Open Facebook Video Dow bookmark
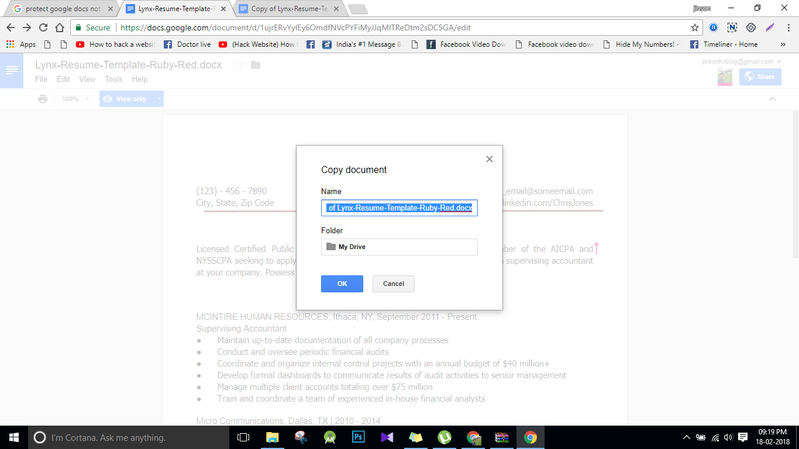Viewport: 799px width, 449px height. tap(466, 44)
